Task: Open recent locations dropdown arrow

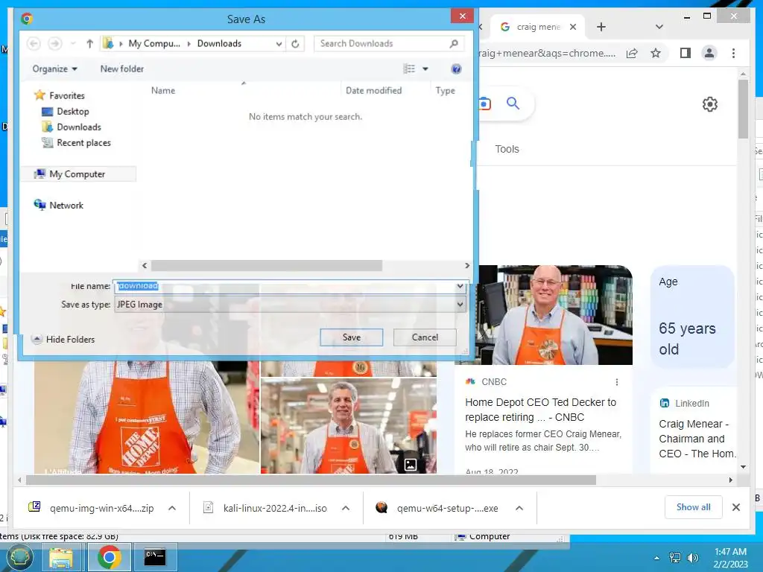Action: pos(73,43)
